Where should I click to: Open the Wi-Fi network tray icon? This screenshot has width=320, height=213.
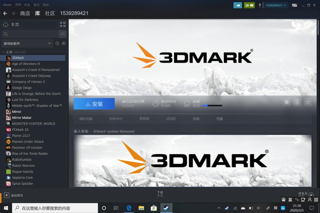click(235, 208)
